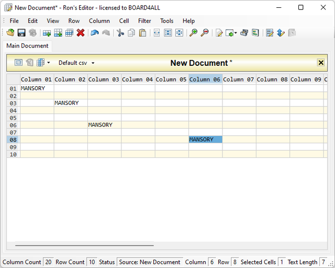Click the green magnifier zoom in icon
335x268 pixels.
193,32
